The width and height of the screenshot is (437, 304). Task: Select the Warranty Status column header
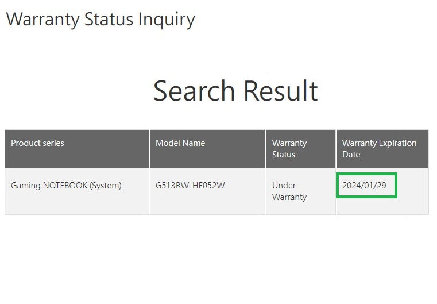[300, 149]
